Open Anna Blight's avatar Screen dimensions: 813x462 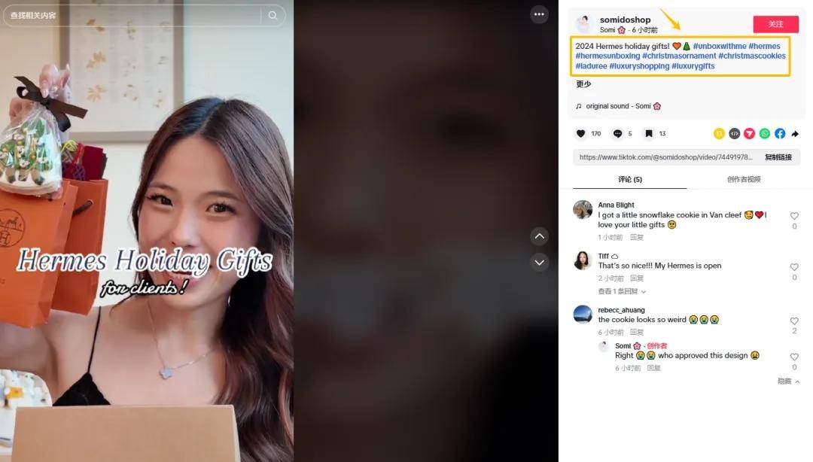pos(583,210)
